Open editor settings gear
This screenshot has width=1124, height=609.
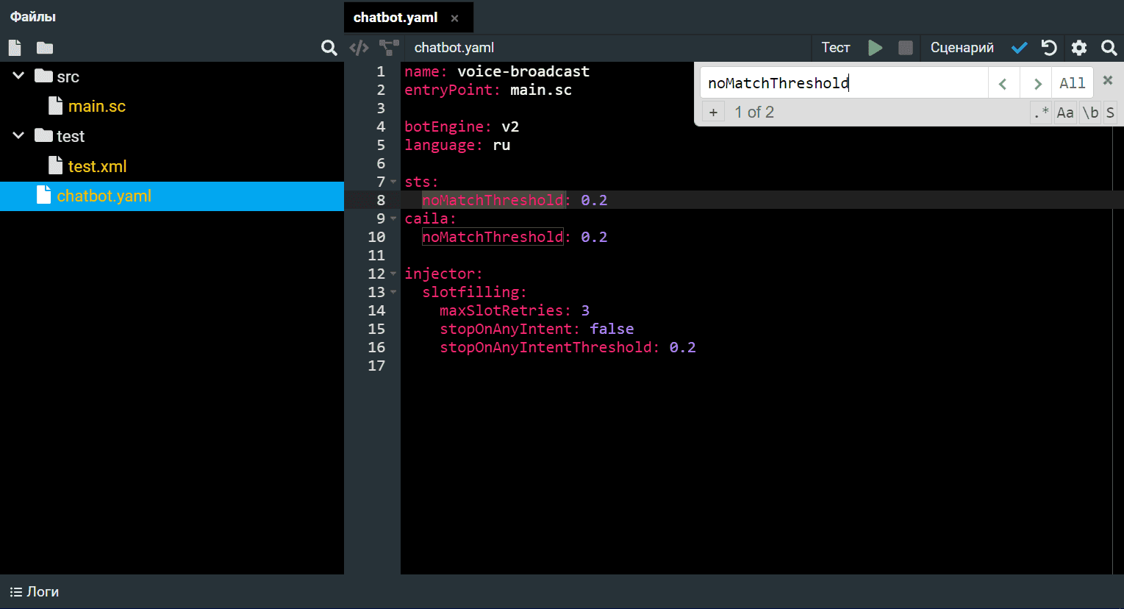tap(1079, 48)
